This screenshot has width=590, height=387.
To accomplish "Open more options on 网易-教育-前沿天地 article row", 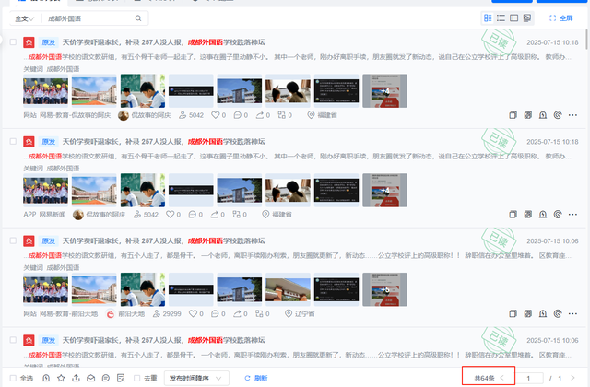I will pos(572,313).
